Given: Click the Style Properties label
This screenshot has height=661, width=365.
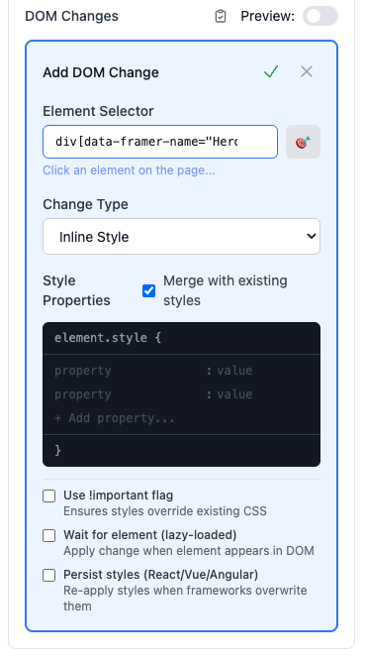Looking at the screenshot, I should pos(76,290).
